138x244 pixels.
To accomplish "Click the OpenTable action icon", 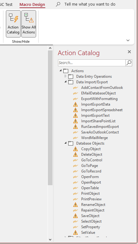I will [75, 188].
